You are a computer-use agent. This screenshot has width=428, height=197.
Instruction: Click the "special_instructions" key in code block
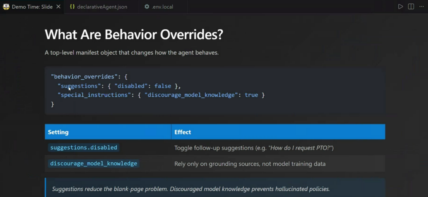tap(94, 95)
